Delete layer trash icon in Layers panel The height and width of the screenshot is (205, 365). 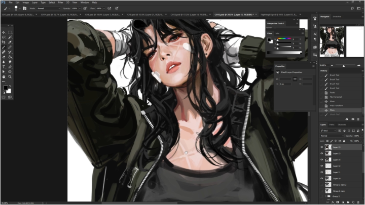tap(358, 202)
